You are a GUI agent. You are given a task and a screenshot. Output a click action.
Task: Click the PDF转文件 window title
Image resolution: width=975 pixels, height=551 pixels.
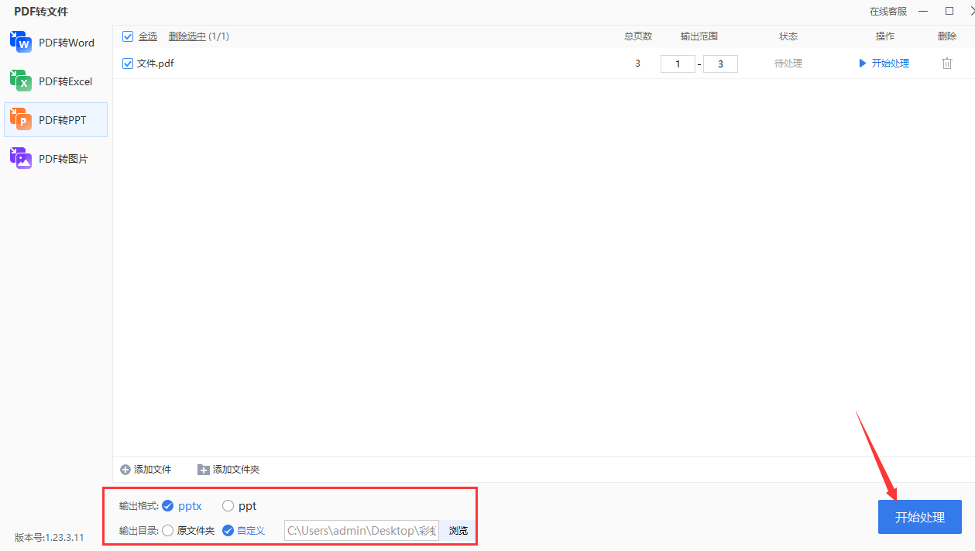pos(41,12)
